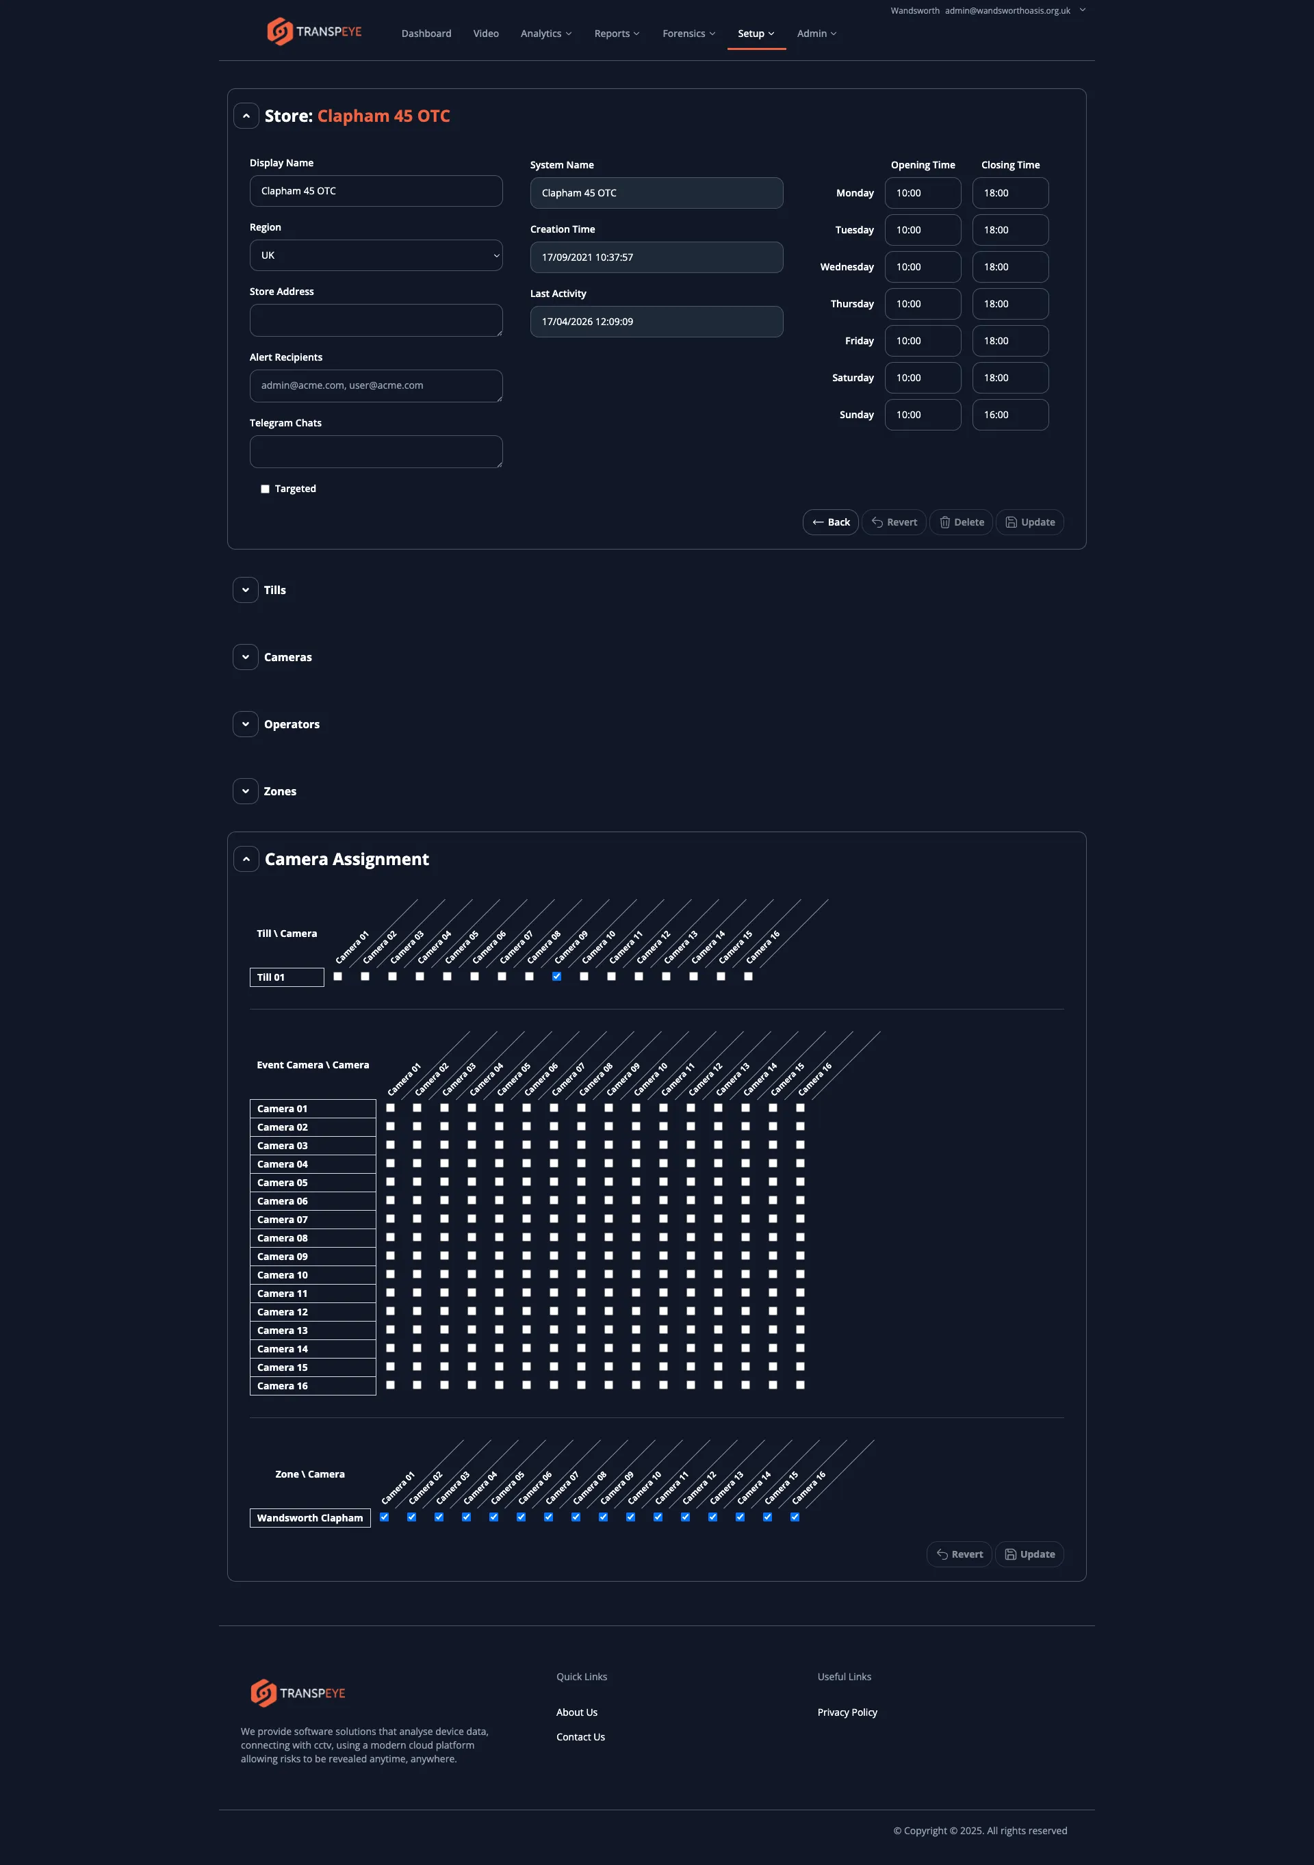The image size is (1314, 1865).
Task: Click the Delete trash icon for the store
Action: [x=946, y=522]
